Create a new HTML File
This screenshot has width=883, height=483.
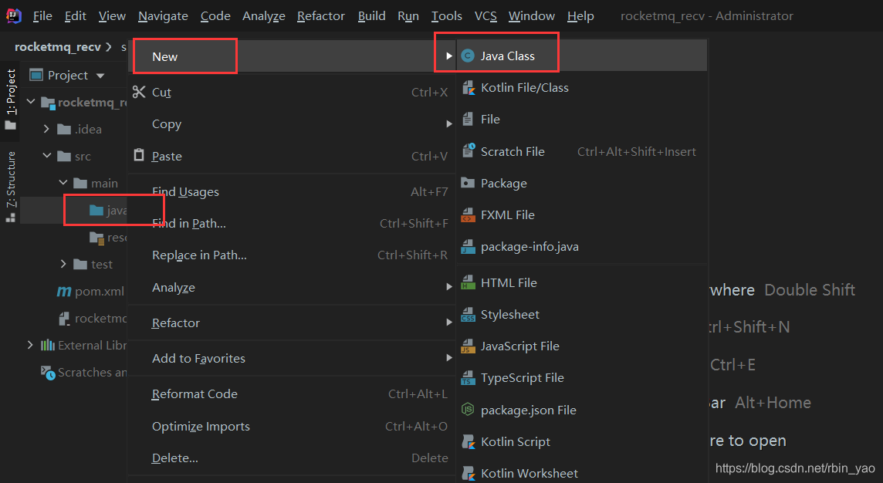[x=509, y=282]
